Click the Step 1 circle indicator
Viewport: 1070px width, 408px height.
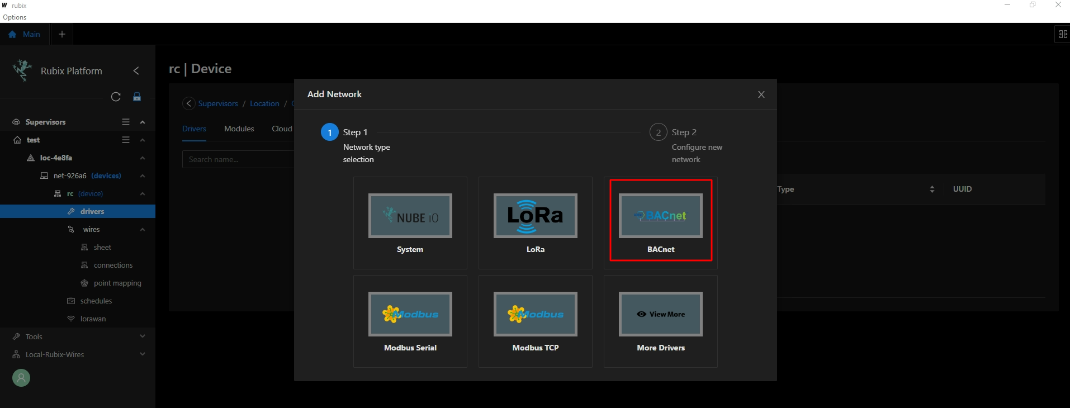pyautogui.click(x=330, y=132)
